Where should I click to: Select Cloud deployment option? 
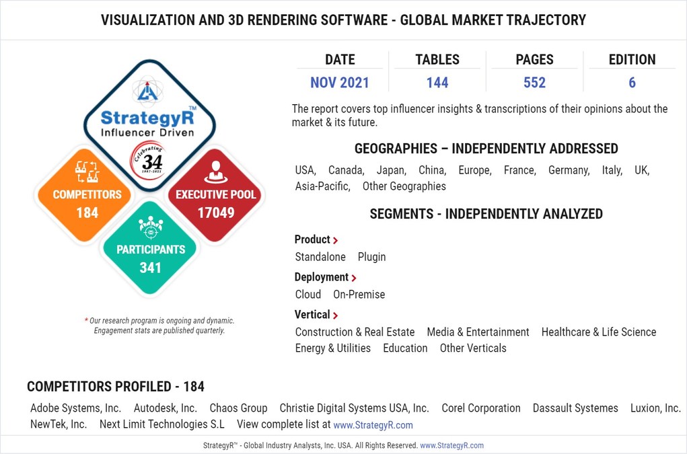click(308, 295)
